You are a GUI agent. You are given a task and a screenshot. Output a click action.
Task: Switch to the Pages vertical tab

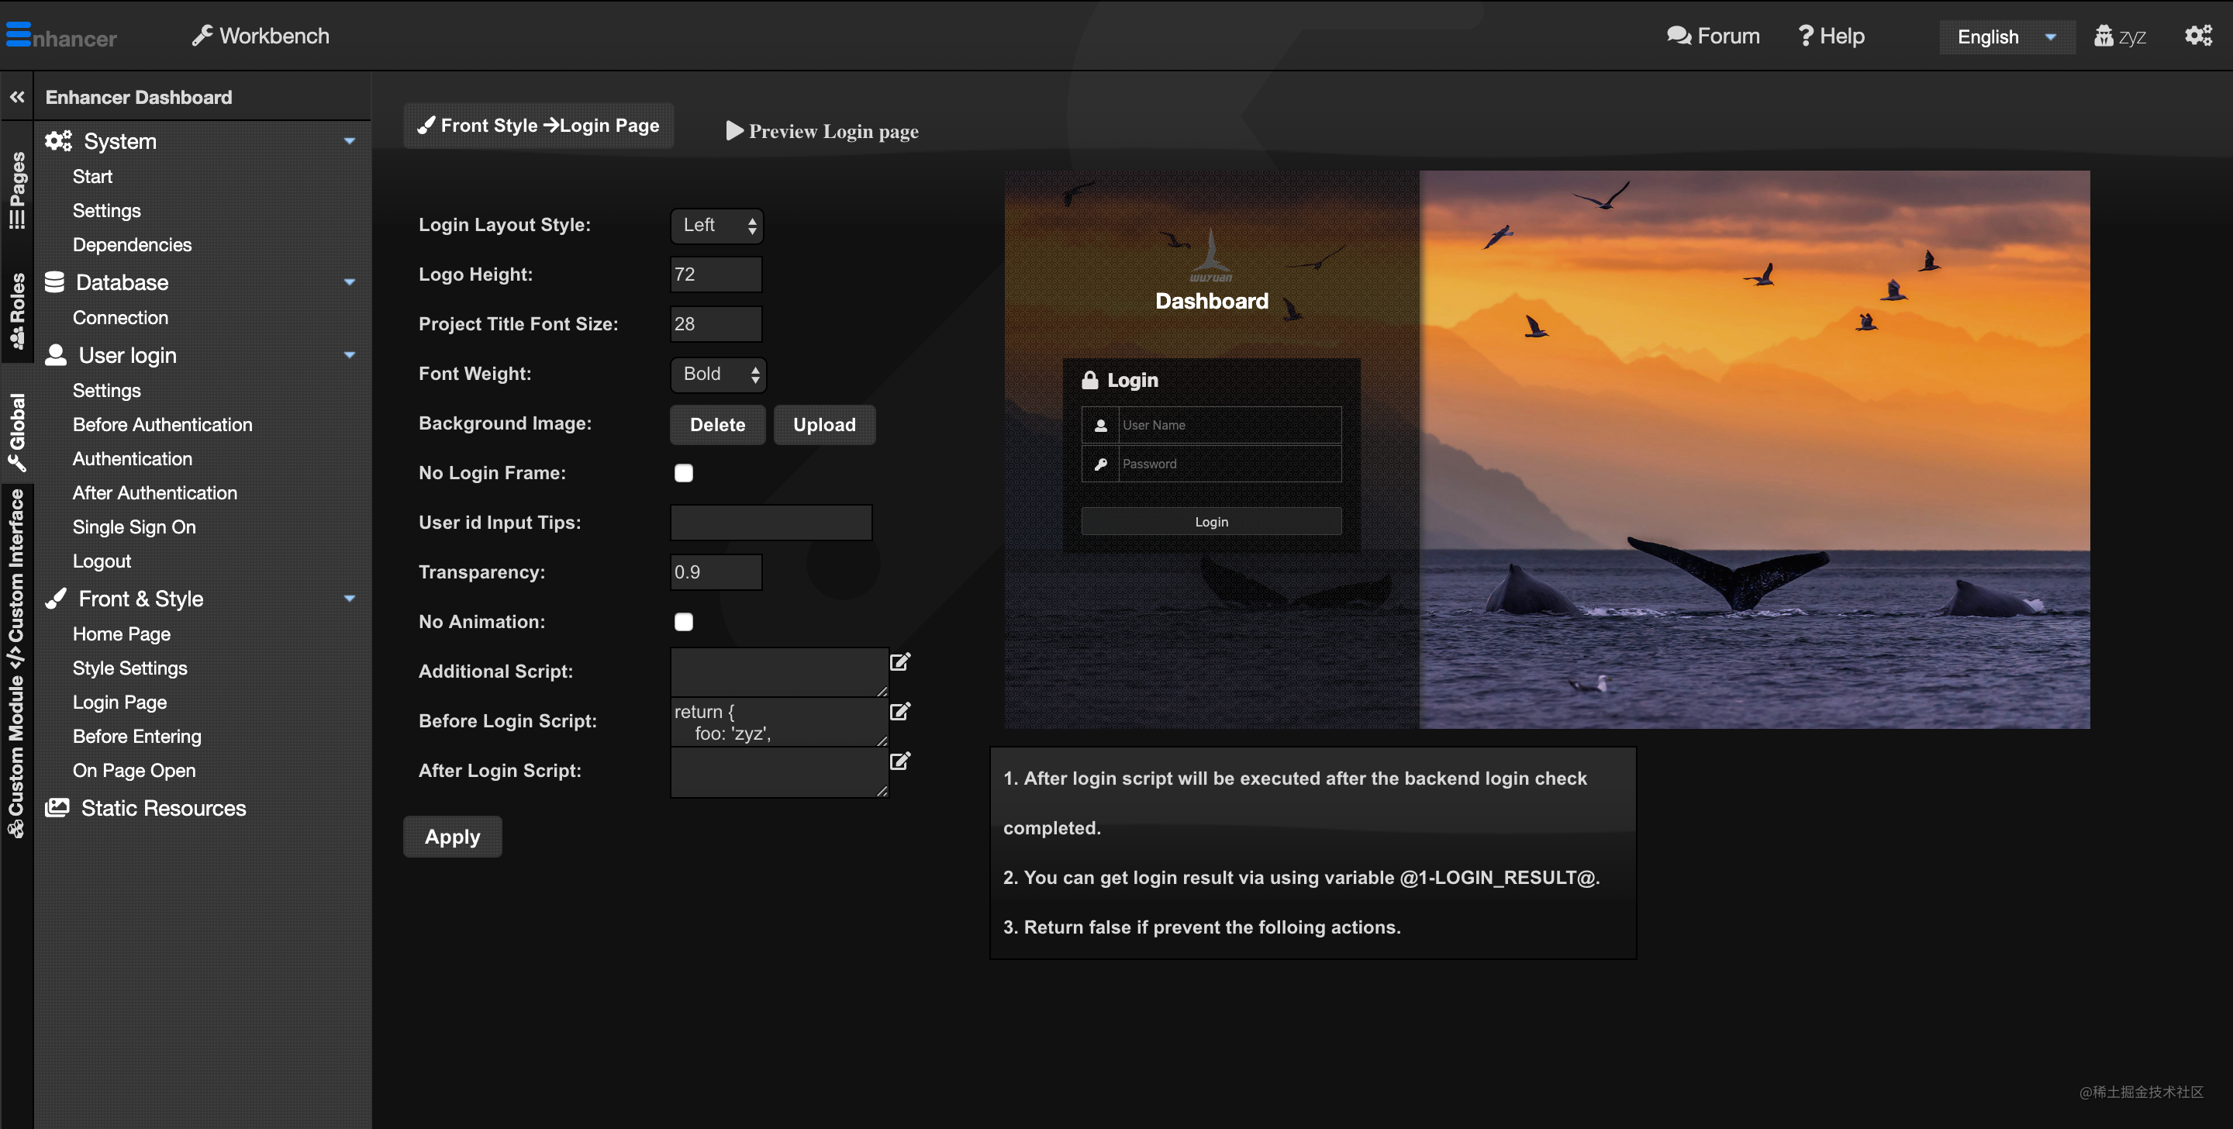point(16,189)
